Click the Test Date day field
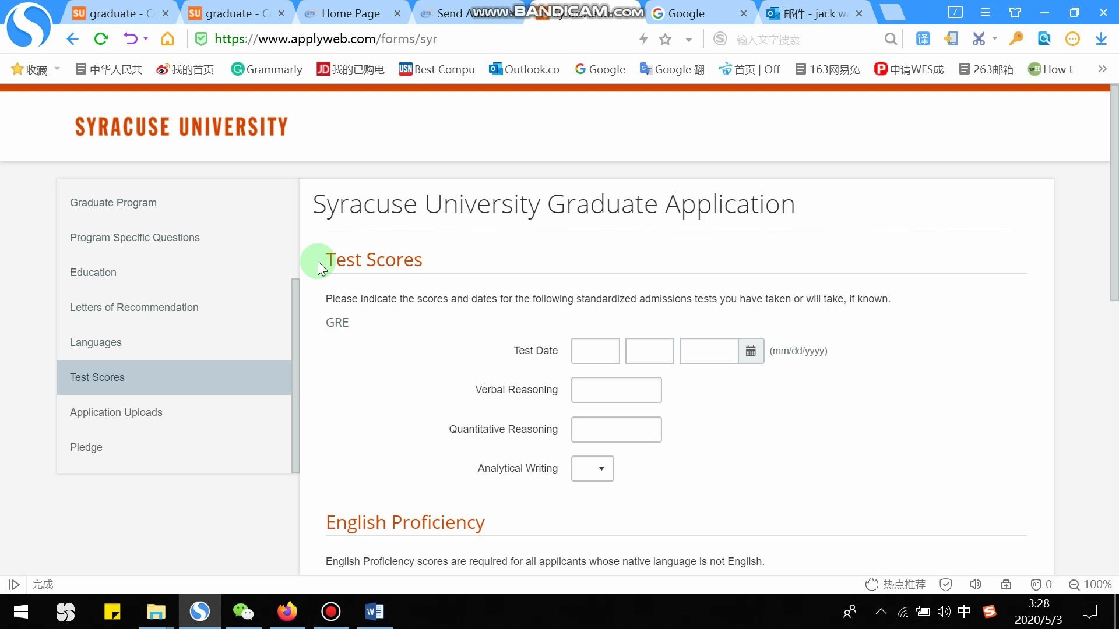The height and width of the screenshot is (629, 1119). 650,351
